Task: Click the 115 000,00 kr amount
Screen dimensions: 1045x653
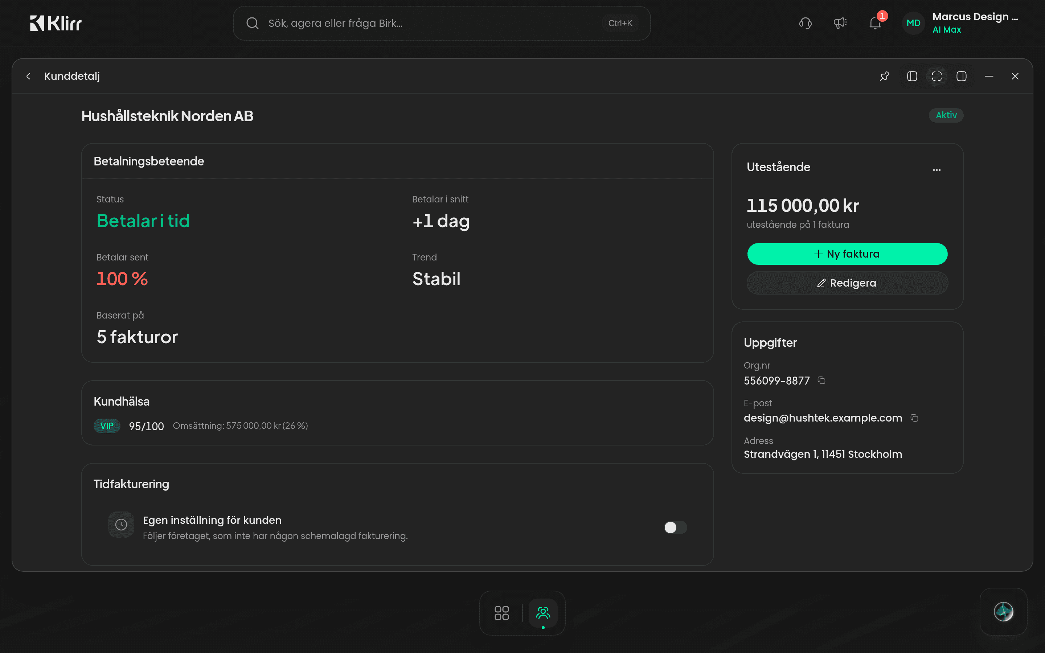Action: 803,206
